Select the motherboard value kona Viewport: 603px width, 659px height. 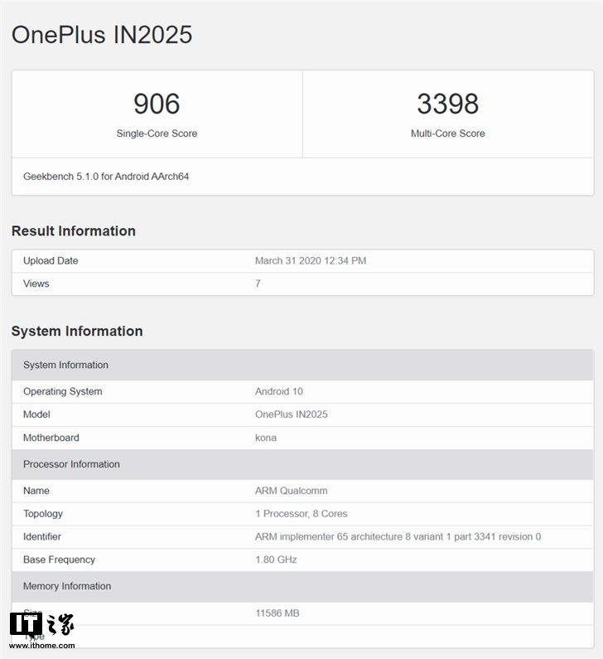(266, 438)
